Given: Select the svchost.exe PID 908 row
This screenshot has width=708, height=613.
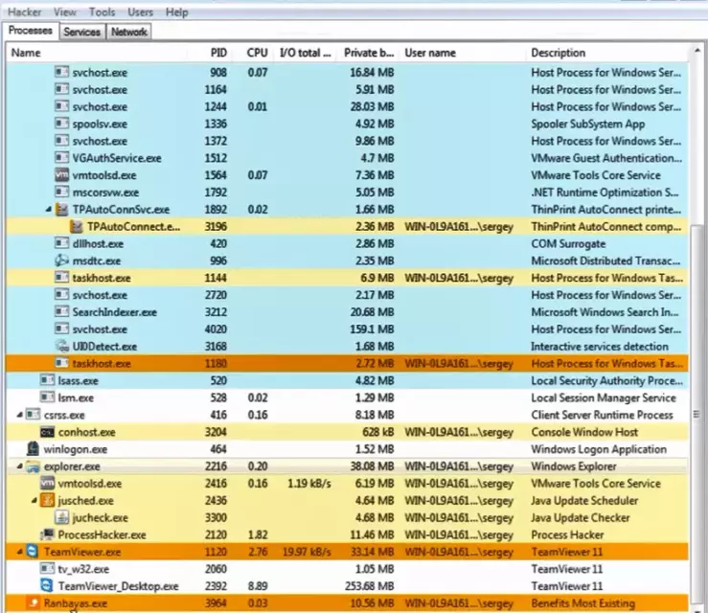Looking at the screenshot, I should tap(347, 72).
